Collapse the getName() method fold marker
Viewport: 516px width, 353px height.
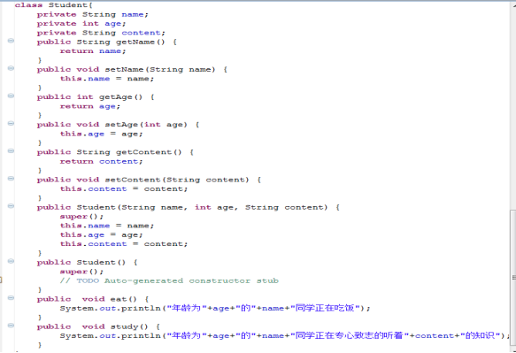(x=11, y=41)
